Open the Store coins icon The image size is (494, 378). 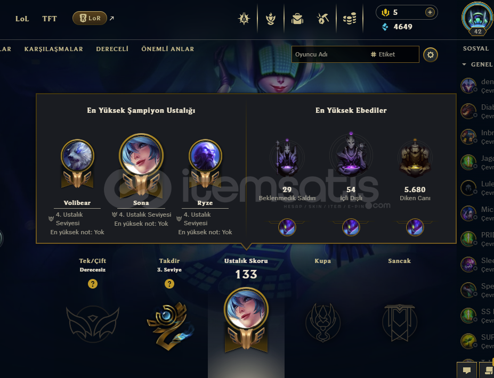pos(350,19)
